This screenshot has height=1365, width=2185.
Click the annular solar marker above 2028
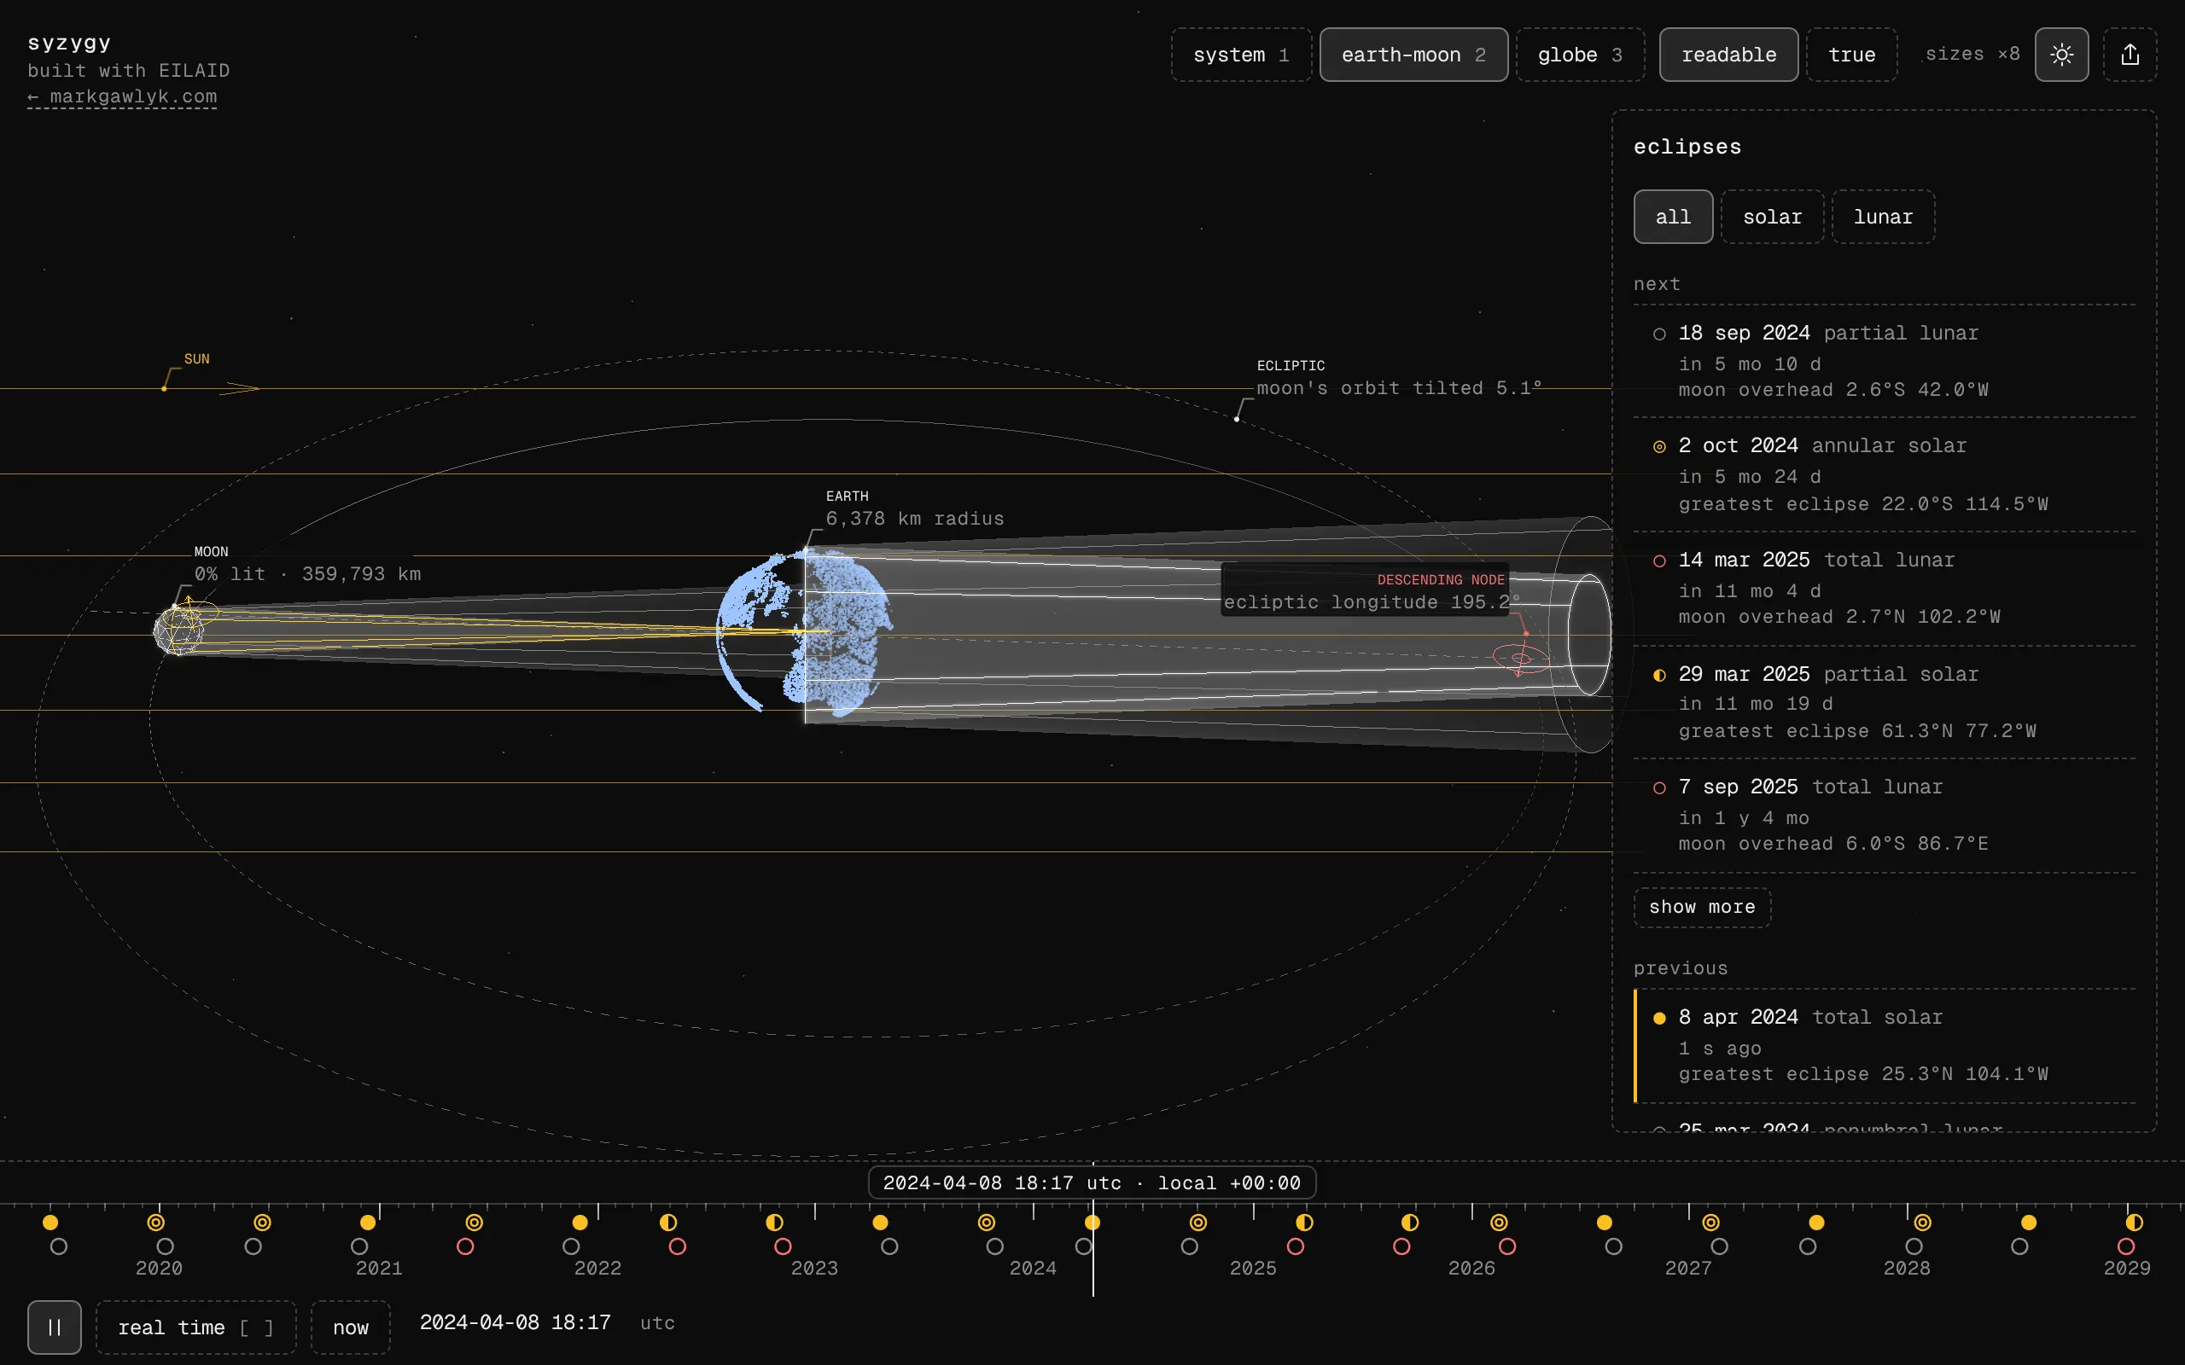1923,1223
